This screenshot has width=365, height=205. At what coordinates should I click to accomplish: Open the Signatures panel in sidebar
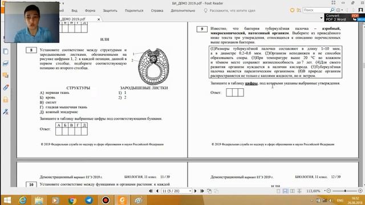coord(6,112)
